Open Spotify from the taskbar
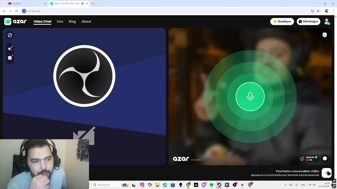 211,185
